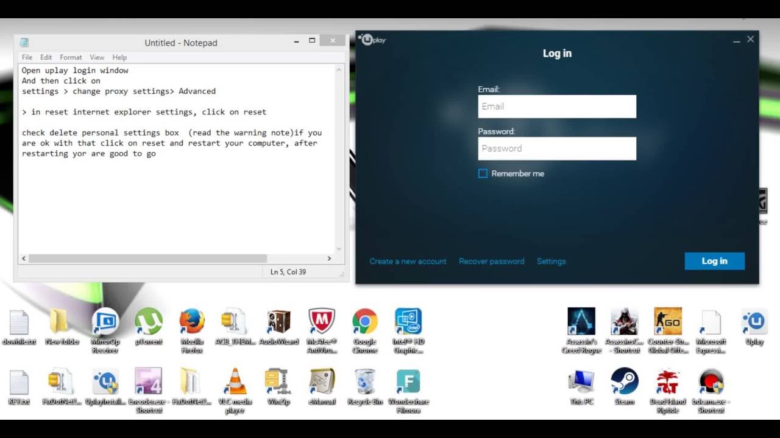Click the 'in reset internet explorer settings' line
The width and height of the screenshot is (780, 438).
[x=144, y=112]
